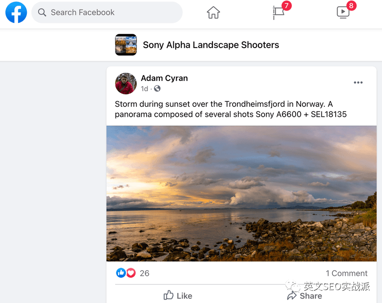Click the group cover thumbnail
Screen dimensions: 382x303
[x=126, y=45]
